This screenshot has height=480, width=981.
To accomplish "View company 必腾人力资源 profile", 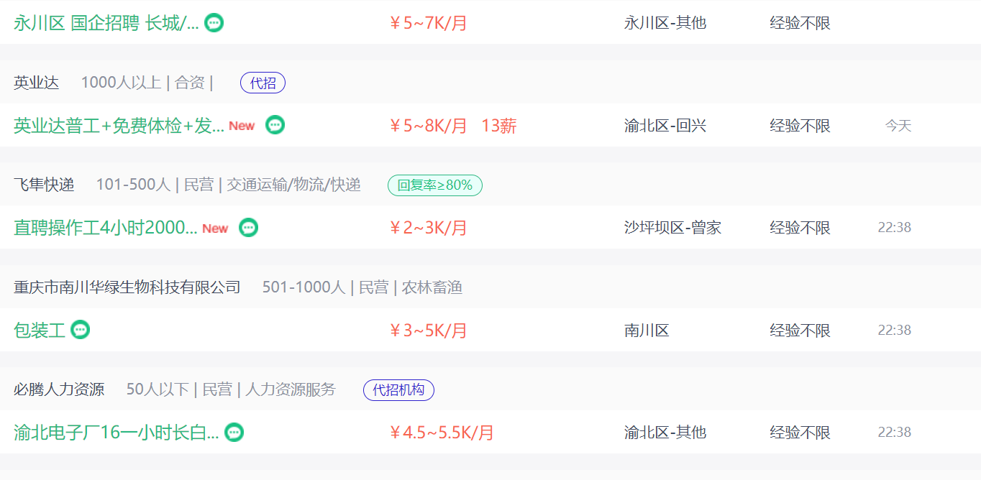I will tap(59, 390).
